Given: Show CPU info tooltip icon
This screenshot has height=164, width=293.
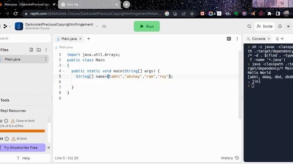Looking at the screenshot, I should click(x=6, y=121).
